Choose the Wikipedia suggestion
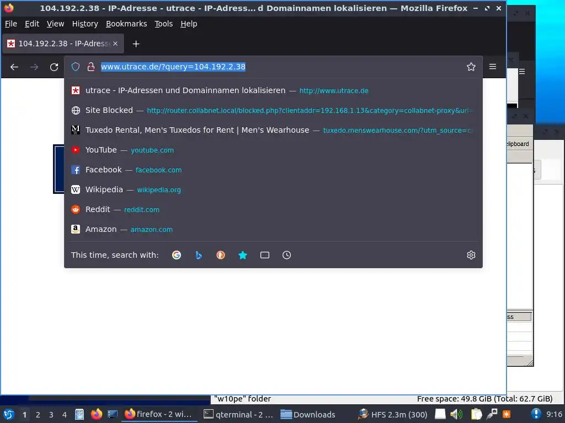The width and height of the screenshot is (565, 423). 273,189
